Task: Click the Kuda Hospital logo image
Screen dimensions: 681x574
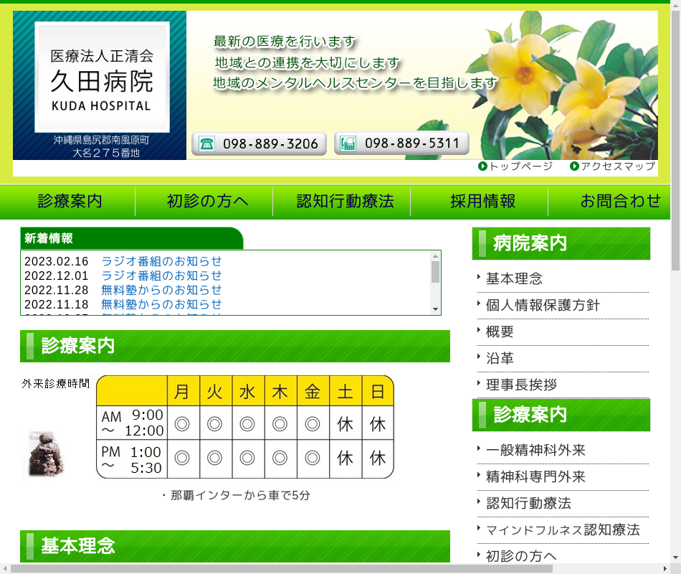Action: point(102,77)
